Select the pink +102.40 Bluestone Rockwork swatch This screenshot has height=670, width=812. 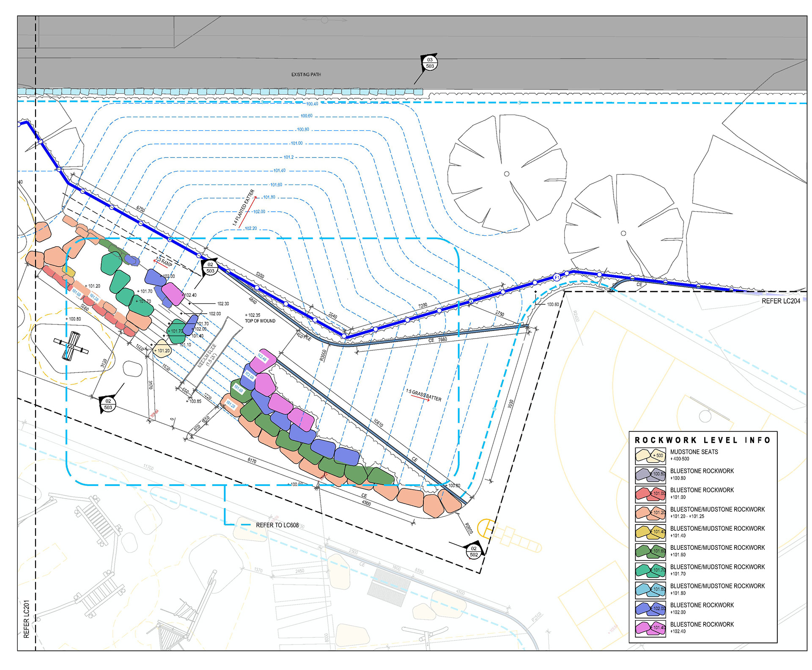650,628
